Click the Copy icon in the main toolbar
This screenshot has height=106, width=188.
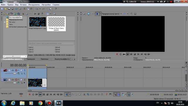pyautogui.click(x=28, y=9)
